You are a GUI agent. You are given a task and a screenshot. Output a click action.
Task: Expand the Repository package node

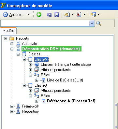tap(12, 111)
